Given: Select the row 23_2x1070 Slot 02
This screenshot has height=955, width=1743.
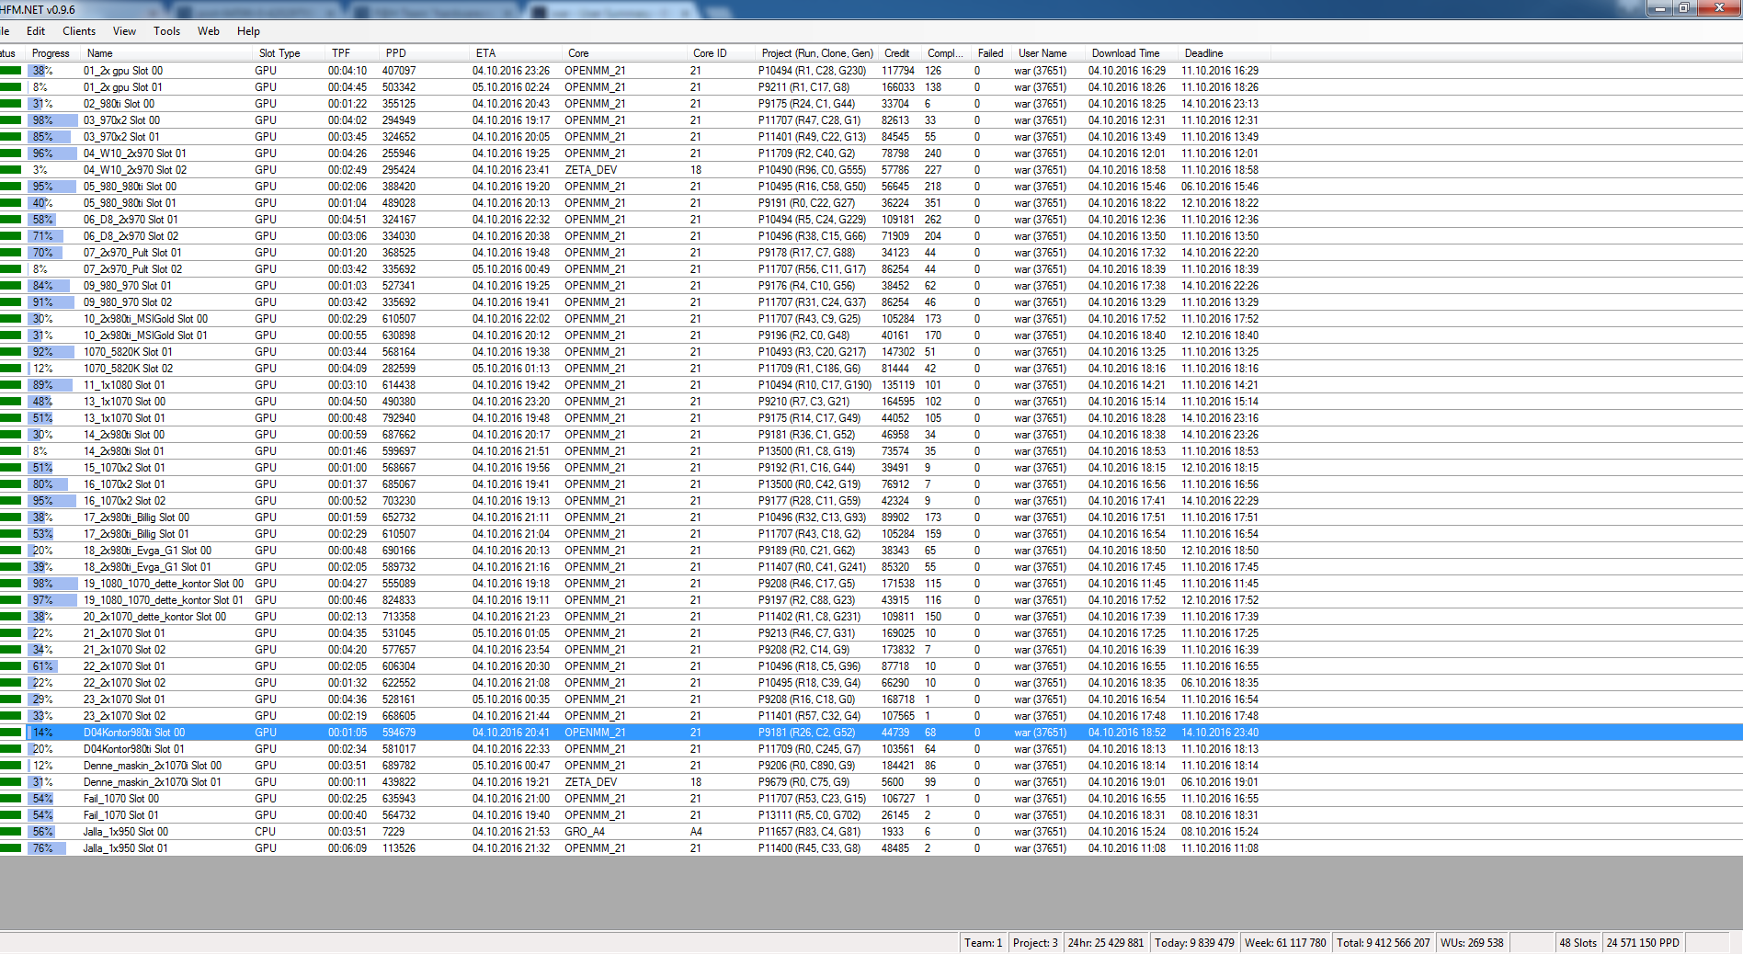Looking at the screenshot, I should pyautogui.click(x=871, y=716).
